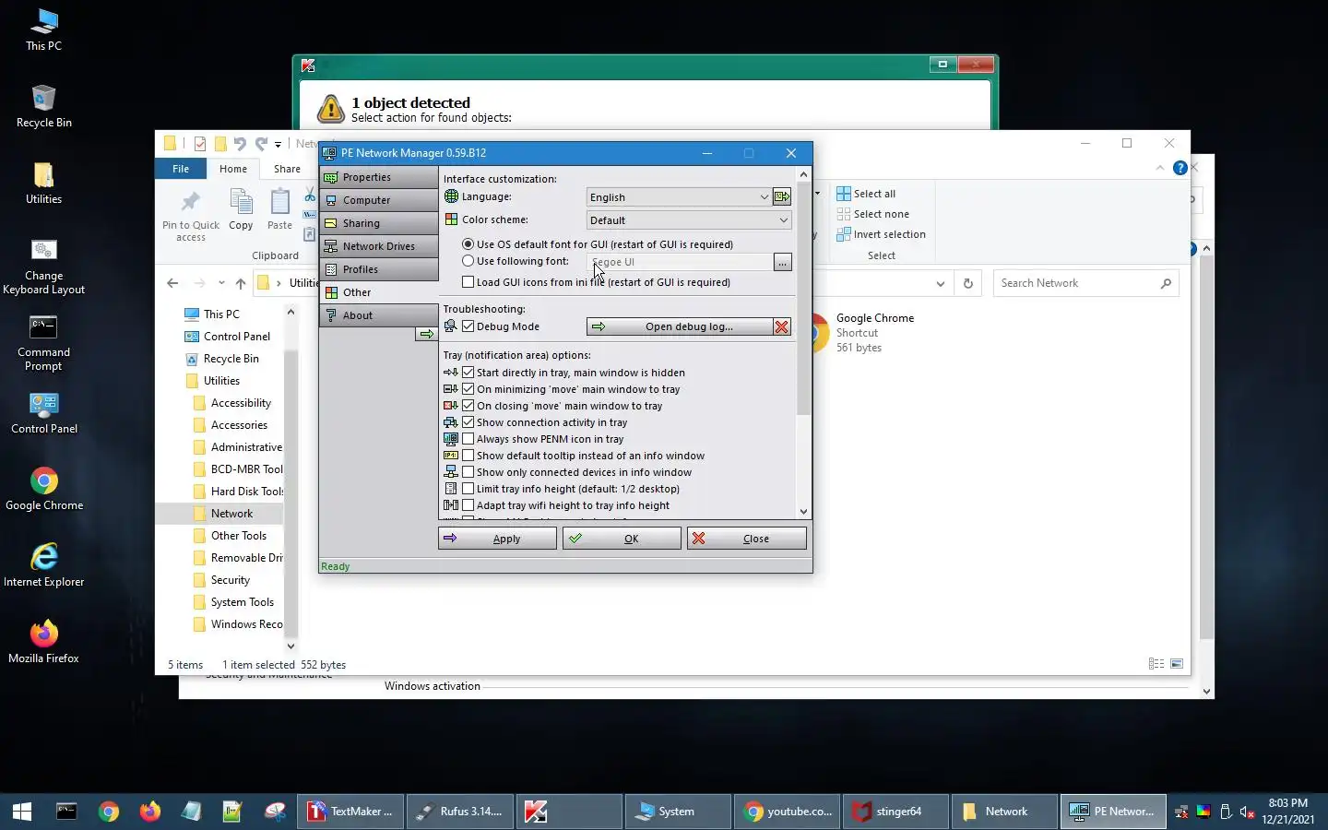Open Explorer File menu

181,169
